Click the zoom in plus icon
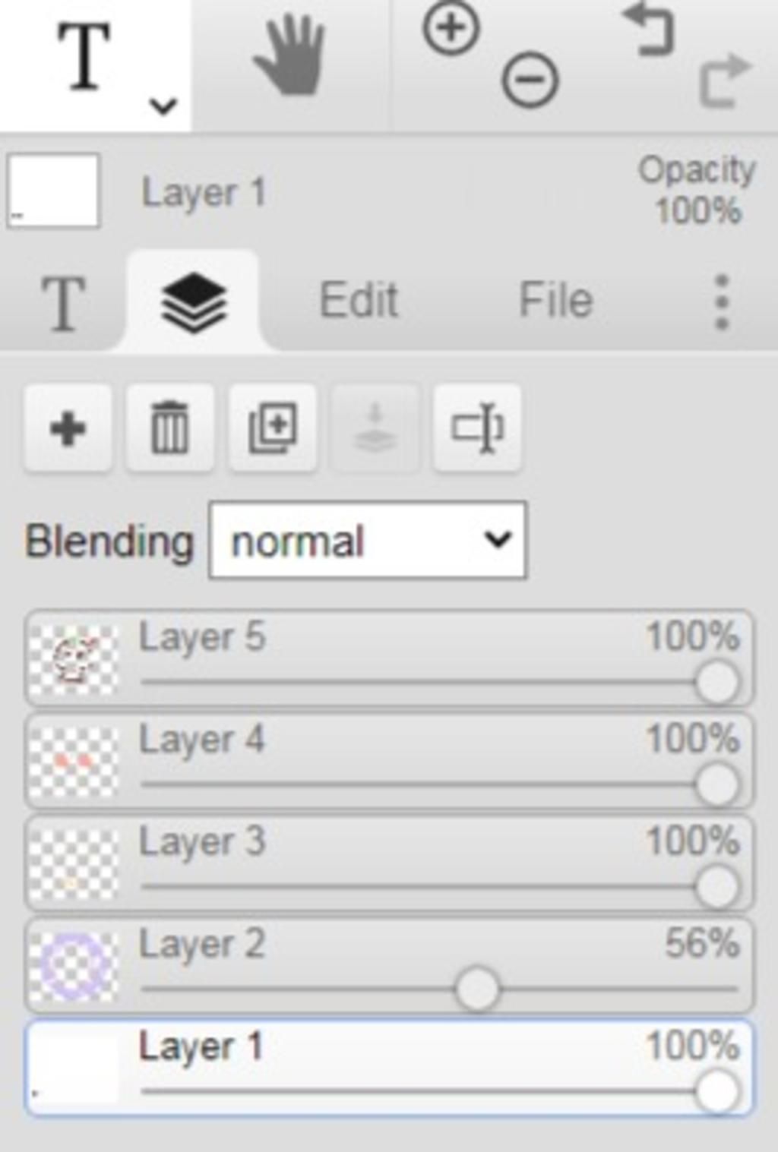Image resolution: width=778 pixels, height=1152 pixels. pos(451,28)
